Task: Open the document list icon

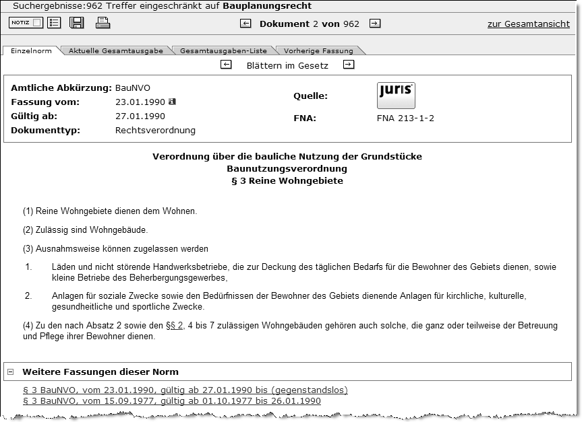Action: (x=53, y=22)
